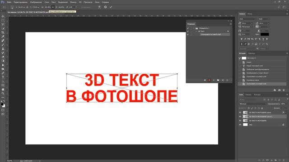Cancel the transform in options bar
This screenshot has height=162, width=289.
(x=105, y=7)
